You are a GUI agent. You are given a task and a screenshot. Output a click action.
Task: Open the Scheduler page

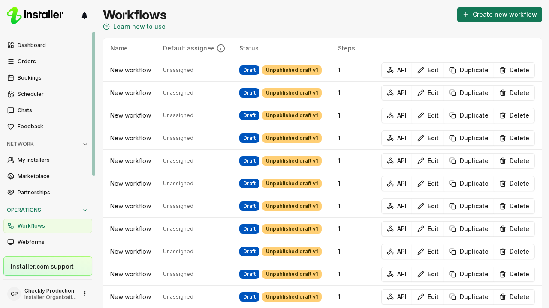coord(48,94)
